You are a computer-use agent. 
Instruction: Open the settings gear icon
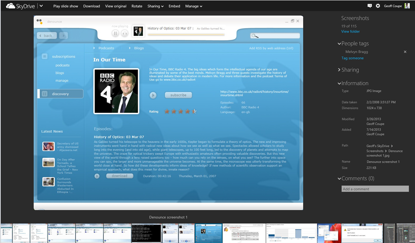tap(378, 6)
